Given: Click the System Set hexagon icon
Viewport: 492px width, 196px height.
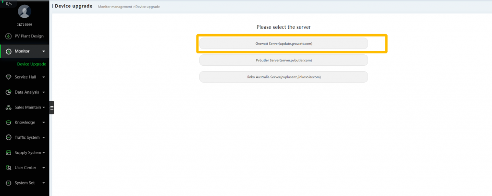Looking at the screenshot, I should pos(9,183).
